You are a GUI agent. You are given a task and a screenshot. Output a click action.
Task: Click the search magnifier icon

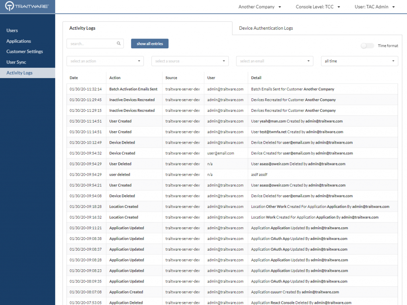[x=118, y=44]
